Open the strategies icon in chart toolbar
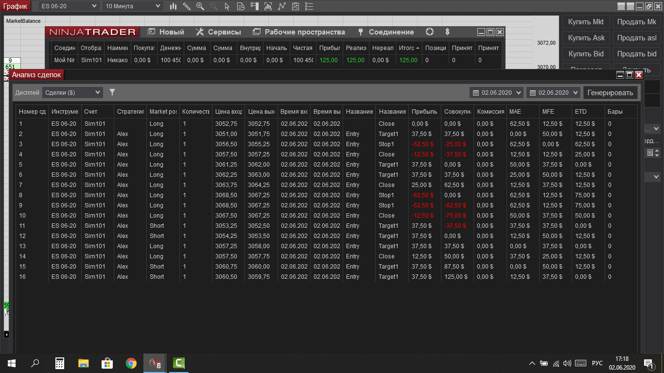The height and width of the screenshot is (373, 664). point(282,6)
